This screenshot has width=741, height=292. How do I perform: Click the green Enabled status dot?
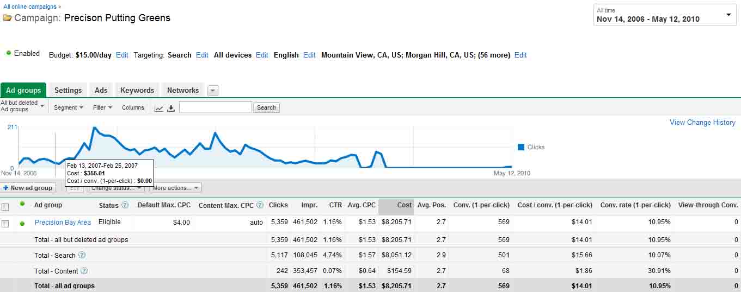coord(9,53)
